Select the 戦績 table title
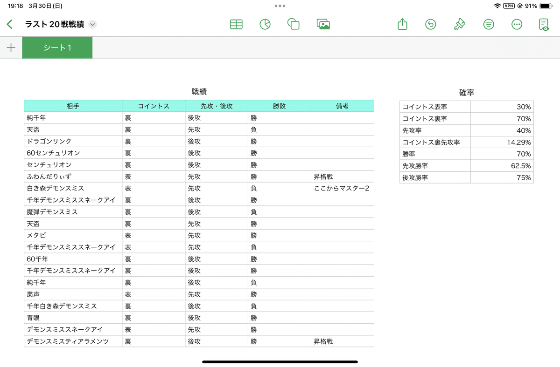Viewport: 560px width, 367px height. (199, 92)
